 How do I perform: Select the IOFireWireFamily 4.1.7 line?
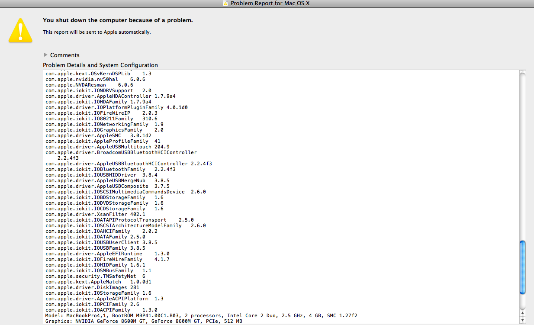(x=107, y=259)
